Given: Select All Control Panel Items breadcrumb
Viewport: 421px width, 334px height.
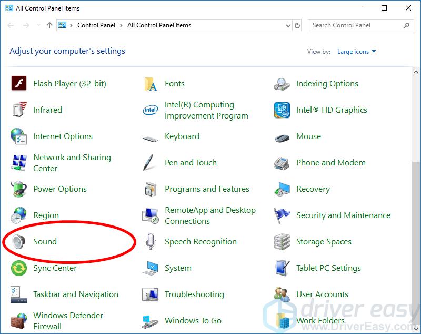Looking at the screenshot, I should pyautogui.click(x=159, y=25).
